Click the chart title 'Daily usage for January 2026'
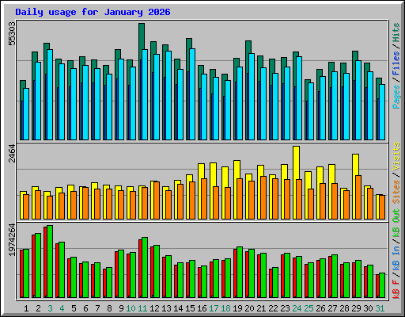Viewport: 405px width, 317px height. (x=93, y=12)
